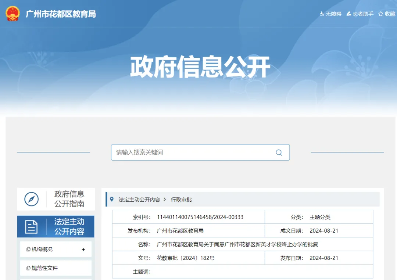This screenshot has width=397, height=280.
Task: Click the small icon before 机构概况
Action: coord(28,249)
